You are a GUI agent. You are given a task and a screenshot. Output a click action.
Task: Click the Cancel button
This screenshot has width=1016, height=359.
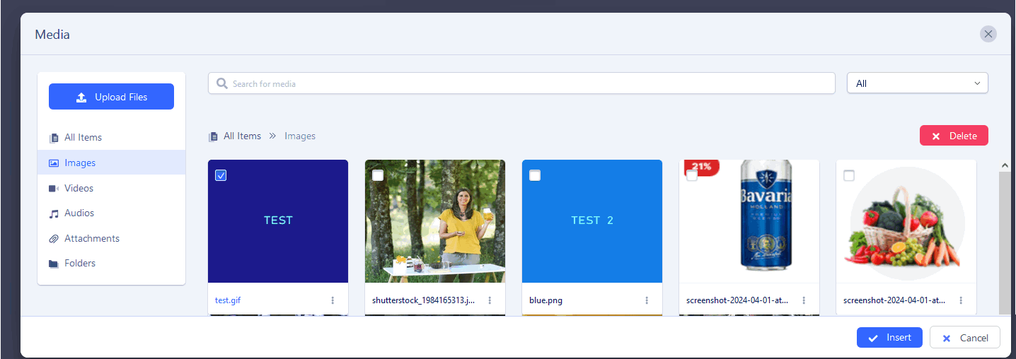(x=964, y=338)
